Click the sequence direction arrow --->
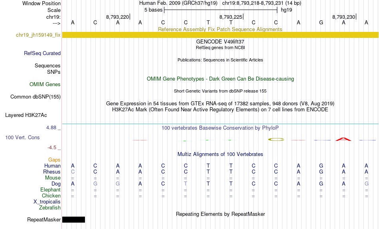Viewport: 379px width, 229px height. tap(56, 23)
